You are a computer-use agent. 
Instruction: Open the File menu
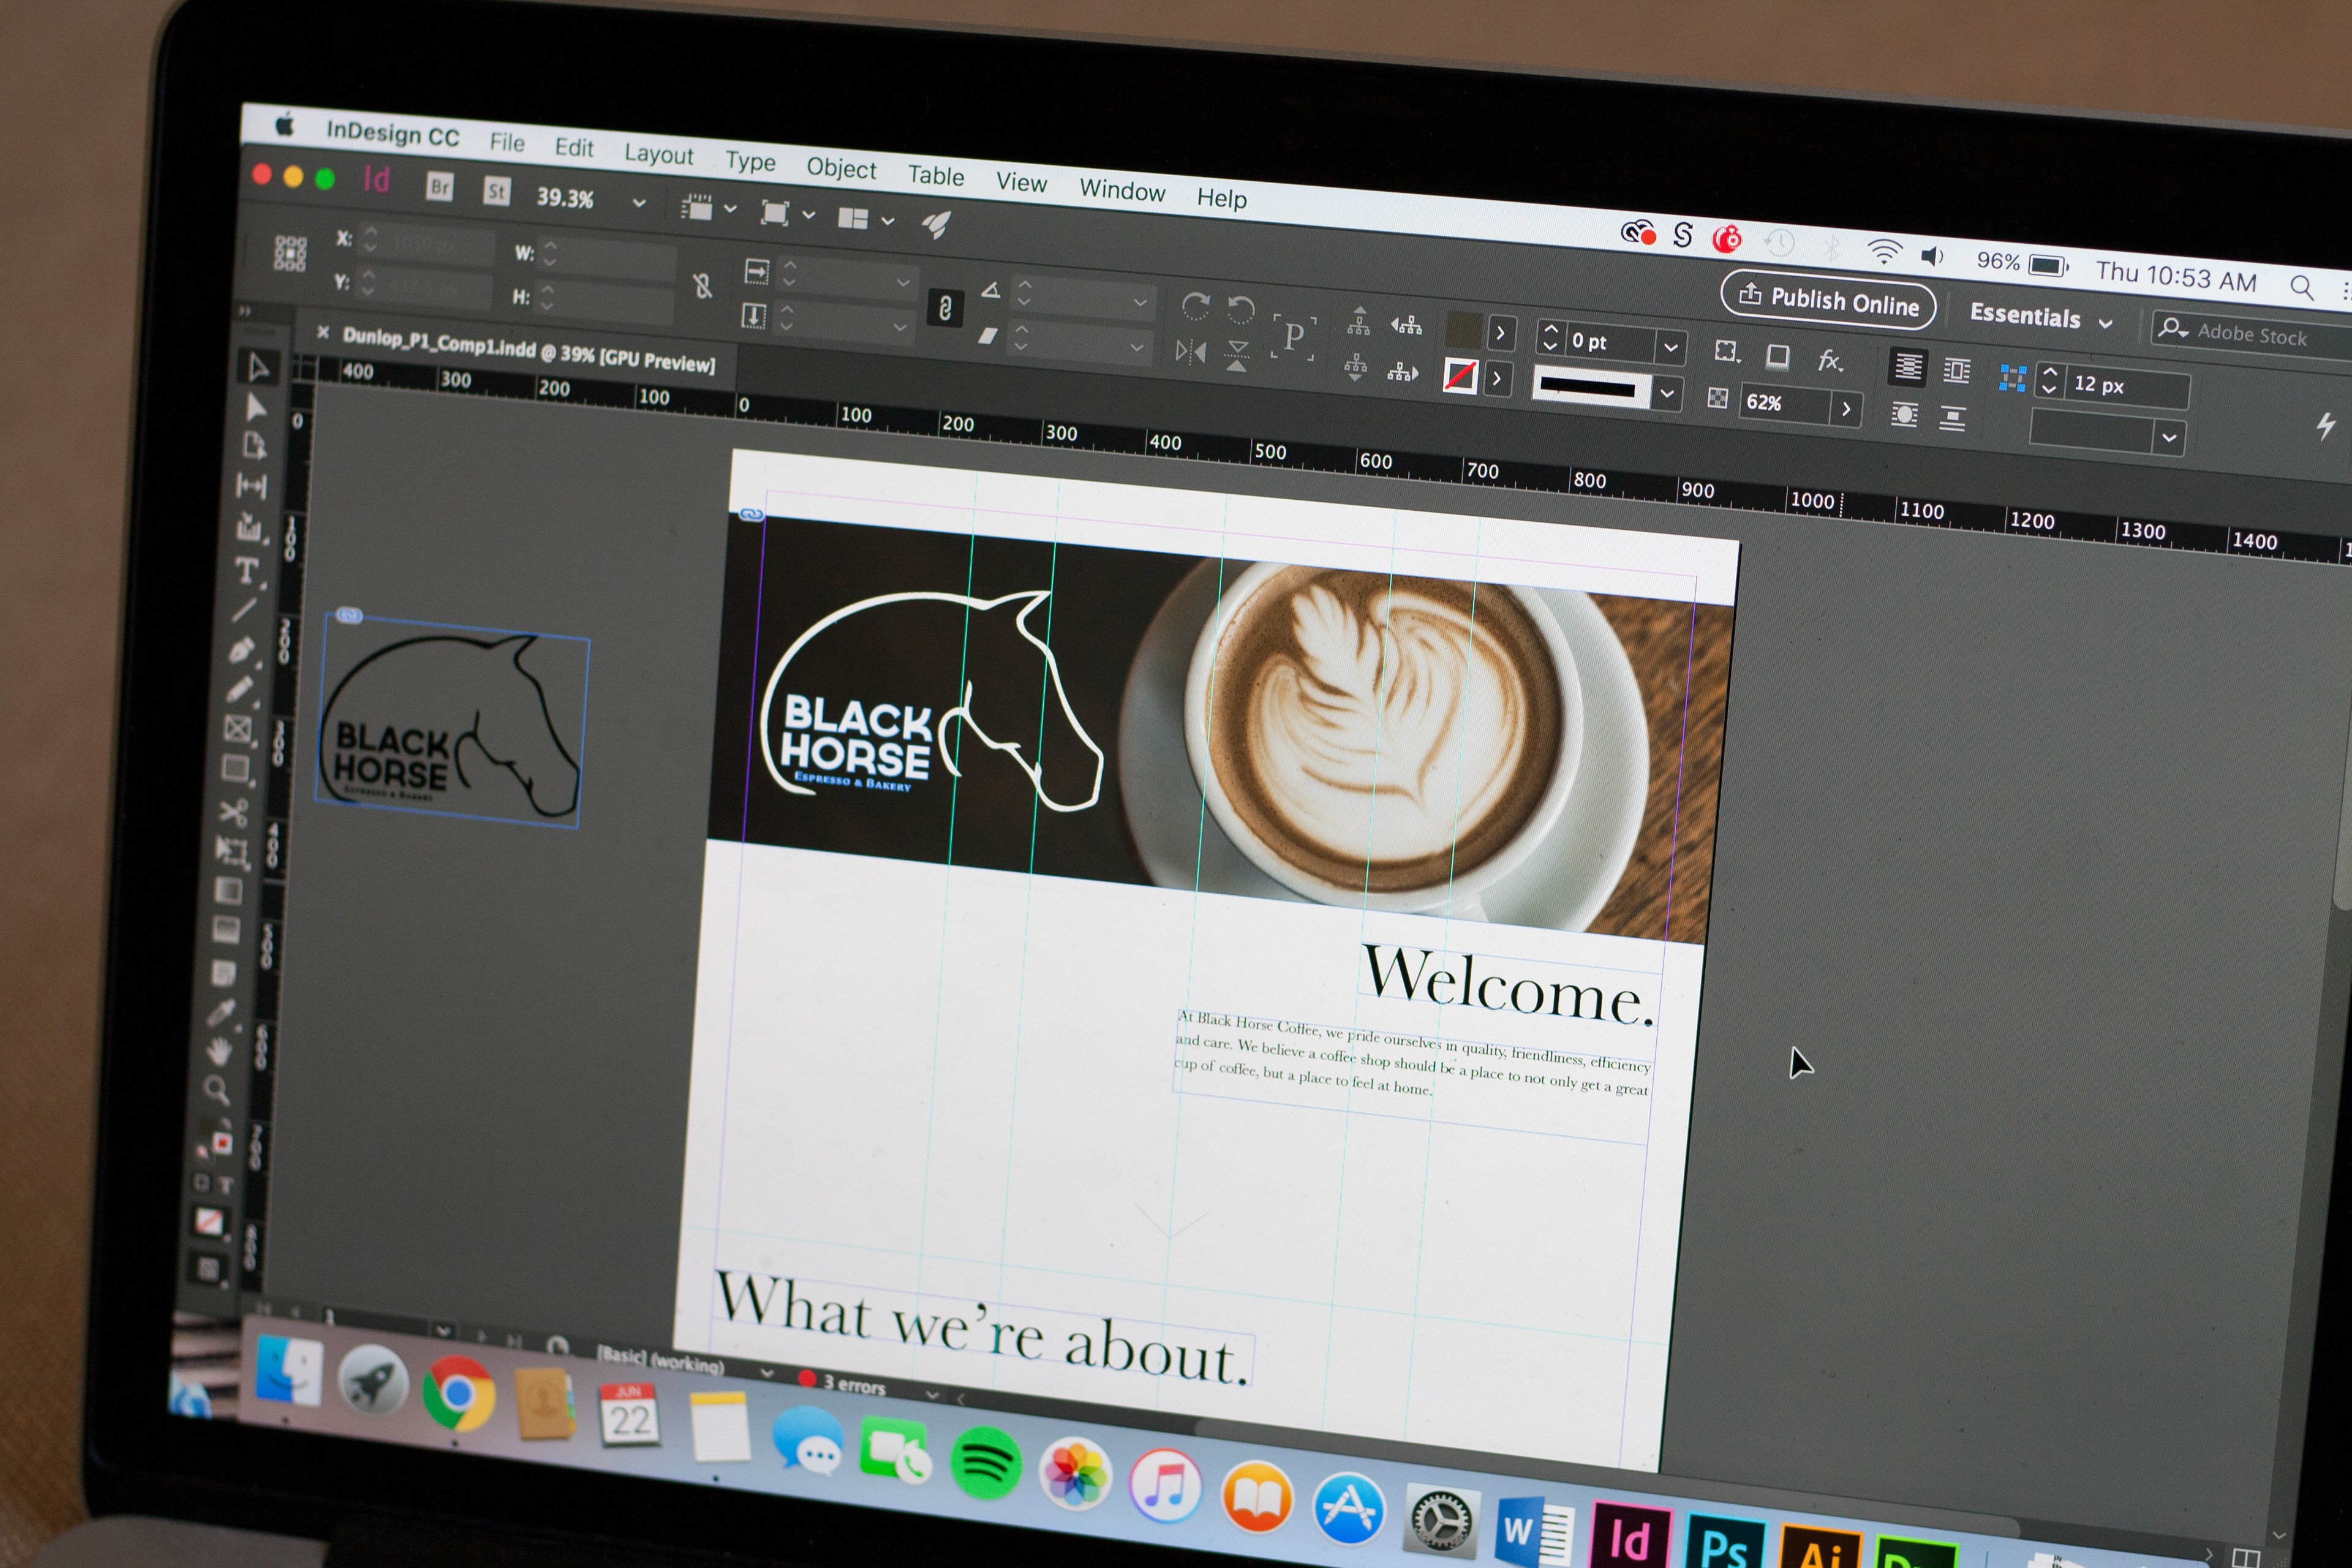pyautogui.click(x=507, y=142)
